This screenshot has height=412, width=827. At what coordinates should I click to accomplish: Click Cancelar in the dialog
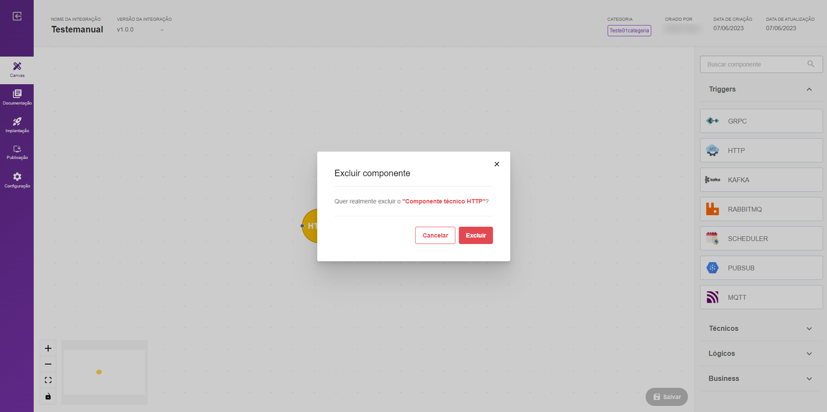coord(435,235)
